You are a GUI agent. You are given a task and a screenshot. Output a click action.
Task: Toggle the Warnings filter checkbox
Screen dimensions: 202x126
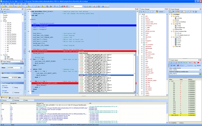[x=13, y=100]
